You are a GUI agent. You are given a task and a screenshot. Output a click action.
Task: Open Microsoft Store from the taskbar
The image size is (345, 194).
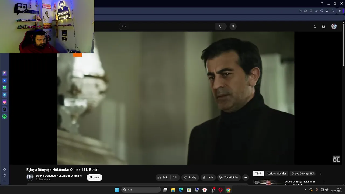click(x=189, y=190)
